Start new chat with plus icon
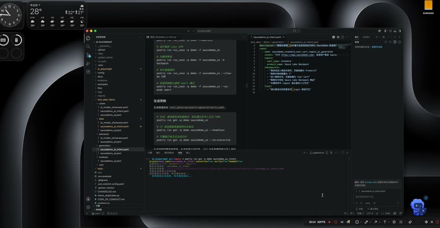This screenshot has width=440, height=228. [377, 37]
